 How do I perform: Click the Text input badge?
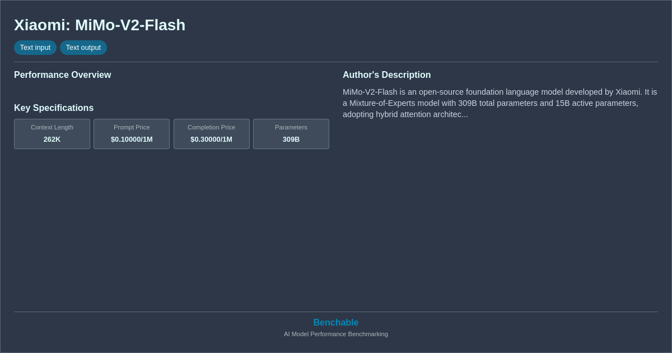click(x=35, y=48)
